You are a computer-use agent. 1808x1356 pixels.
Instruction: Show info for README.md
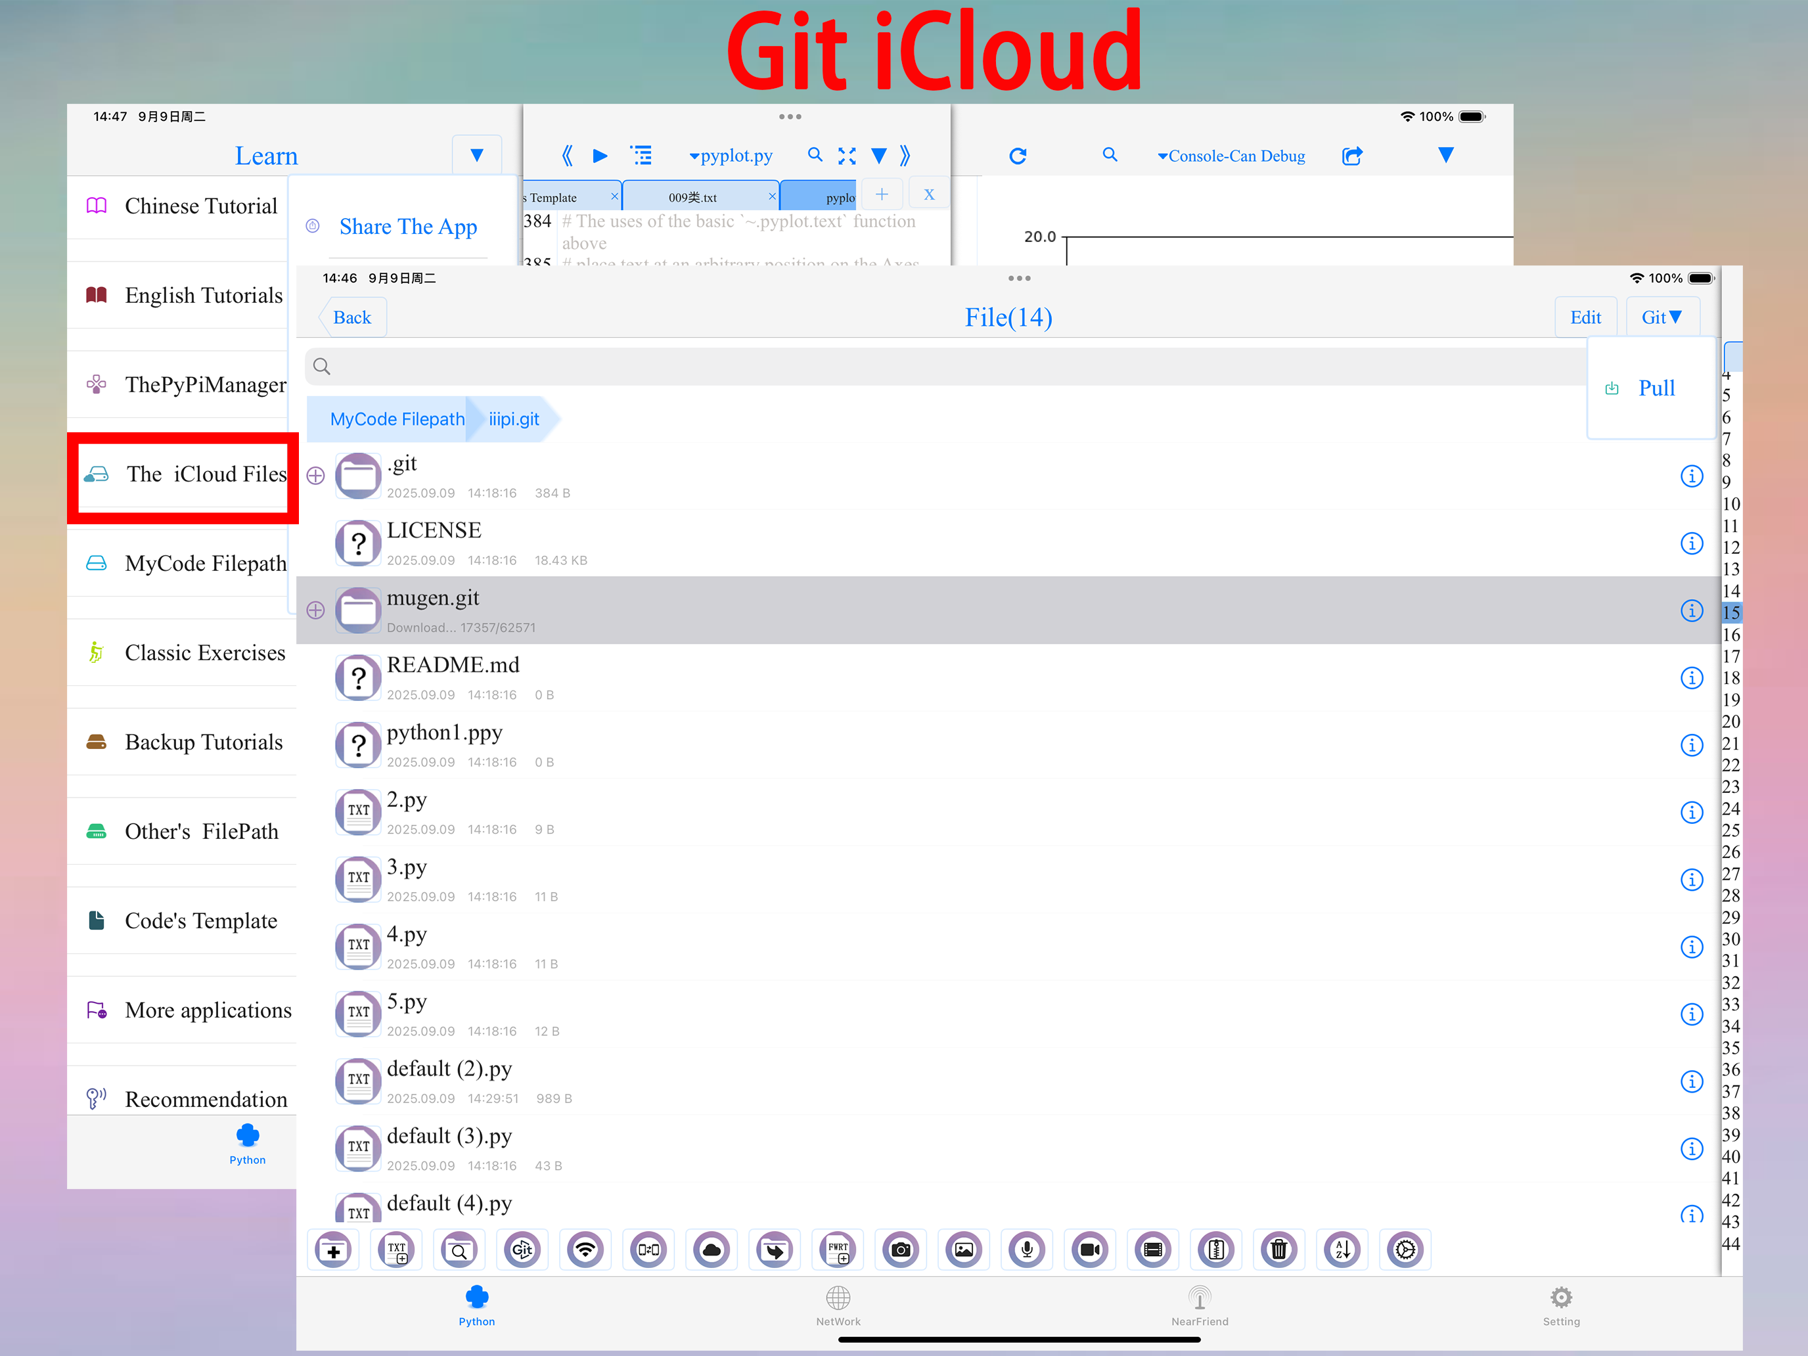click(x=1691, y=677)
